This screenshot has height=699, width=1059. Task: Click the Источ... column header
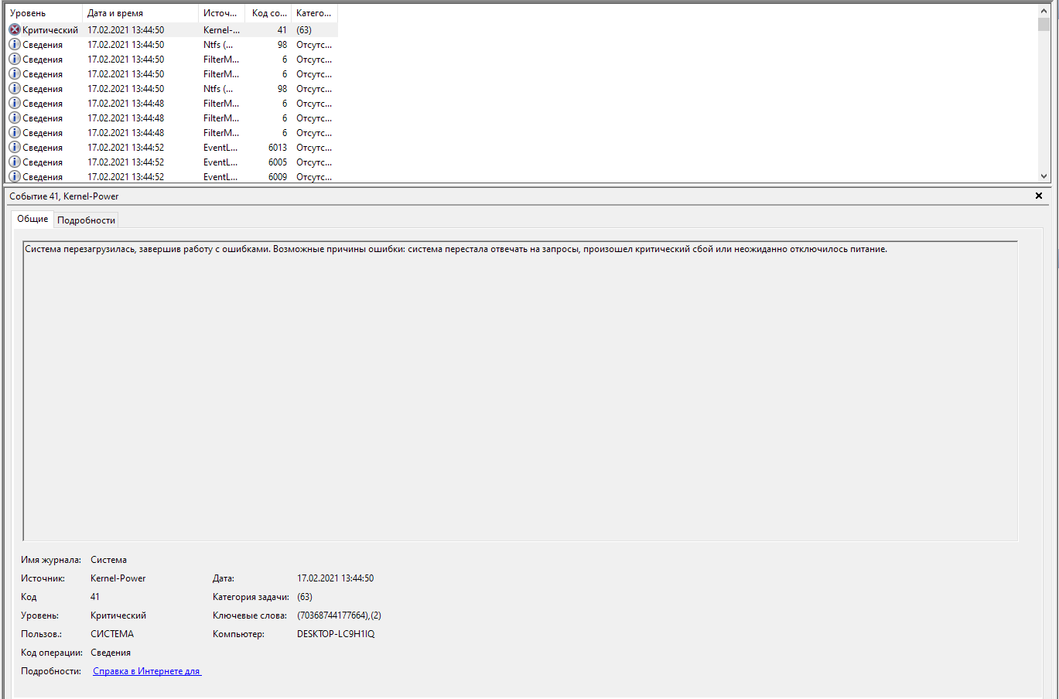(221, 13)
